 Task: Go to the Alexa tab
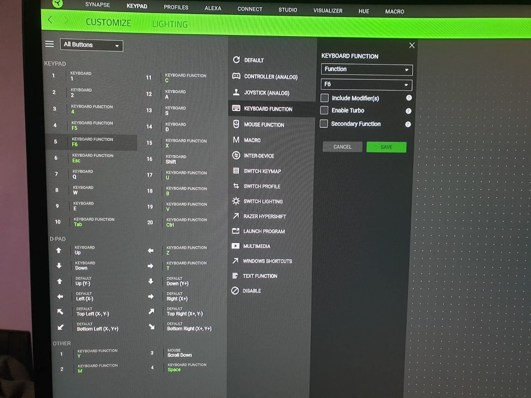pyautogui.click(x=213, y=8)
